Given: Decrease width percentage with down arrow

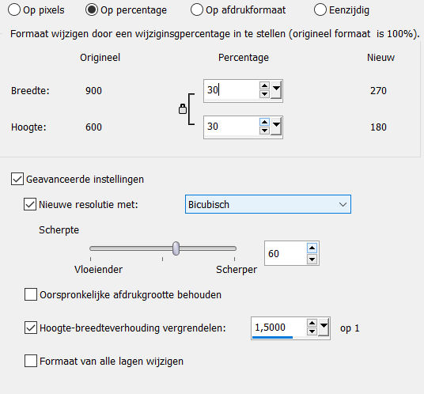Looking at the screenshot, I should pos(264,94).
